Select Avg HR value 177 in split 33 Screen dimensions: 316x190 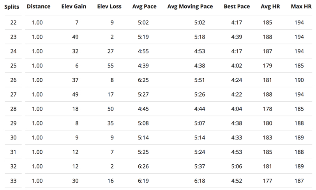point(268,181)
